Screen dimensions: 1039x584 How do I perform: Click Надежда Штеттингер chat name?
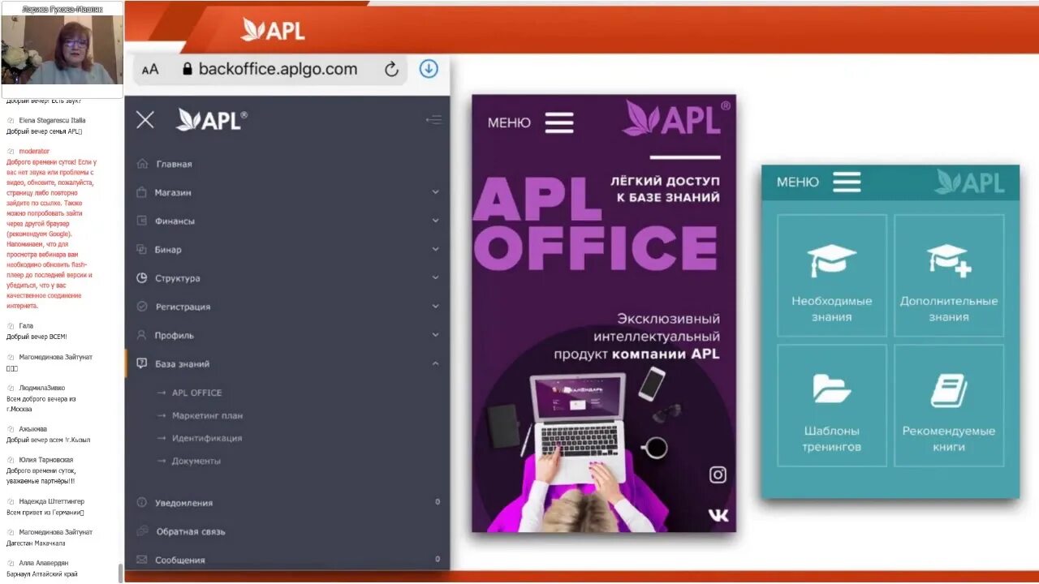click(51, 501)
